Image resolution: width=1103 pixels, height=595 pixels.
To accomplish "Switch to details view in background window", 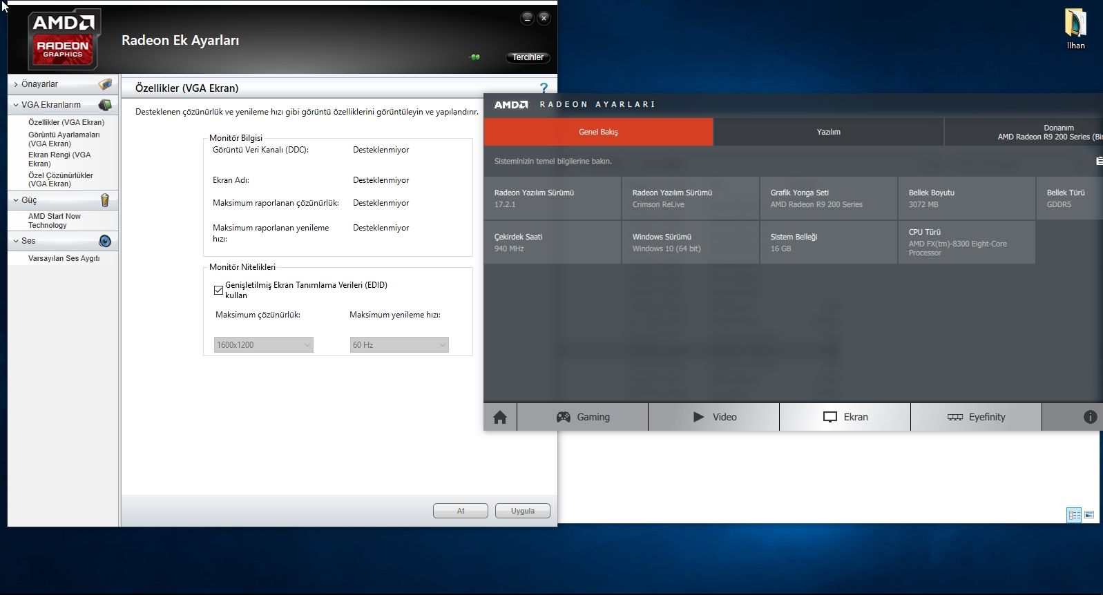I will (1074, 515).
